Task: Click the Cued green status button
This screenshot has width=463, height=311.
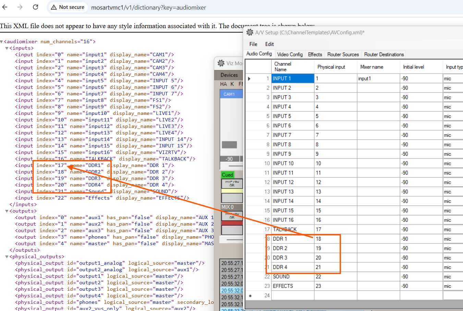Action: click(x=227, y=175)
